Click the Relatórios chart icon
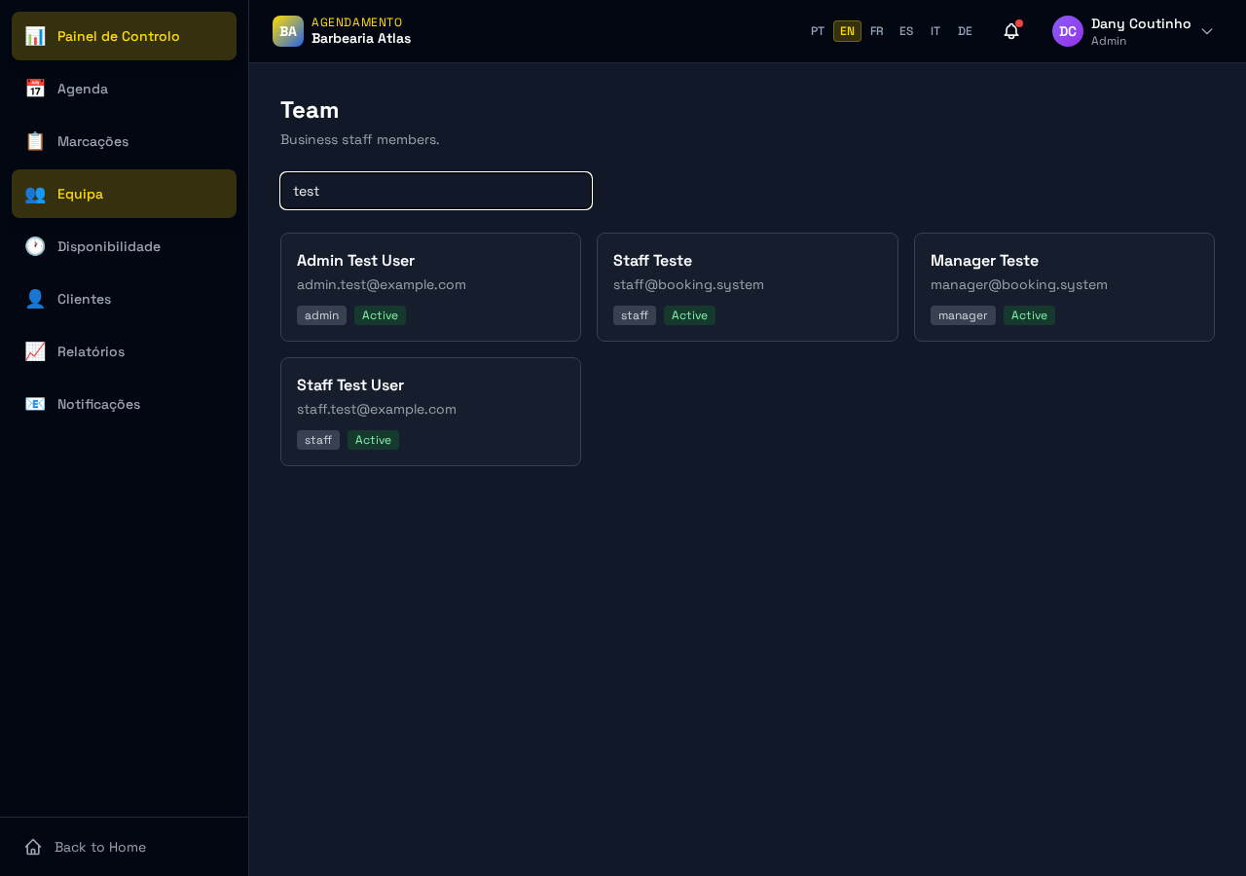Screen dimensions: 1246x876 pos(35,351)
